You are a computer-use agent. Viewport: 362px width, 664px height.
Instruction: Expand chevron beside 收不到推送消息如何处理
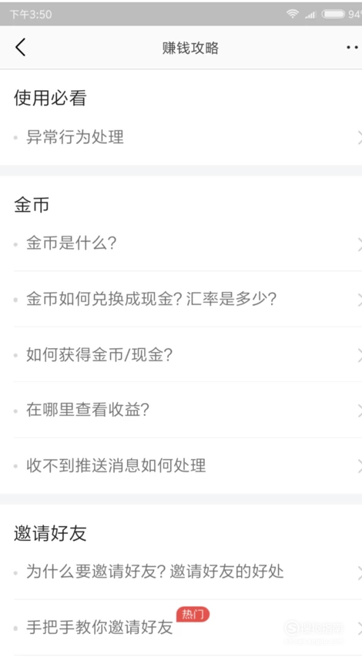pos(359,466)
